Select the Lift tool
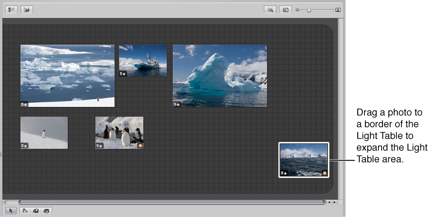The height and width of the screenshot is (217, 432). pyautogui.click(x=36, y=210)
